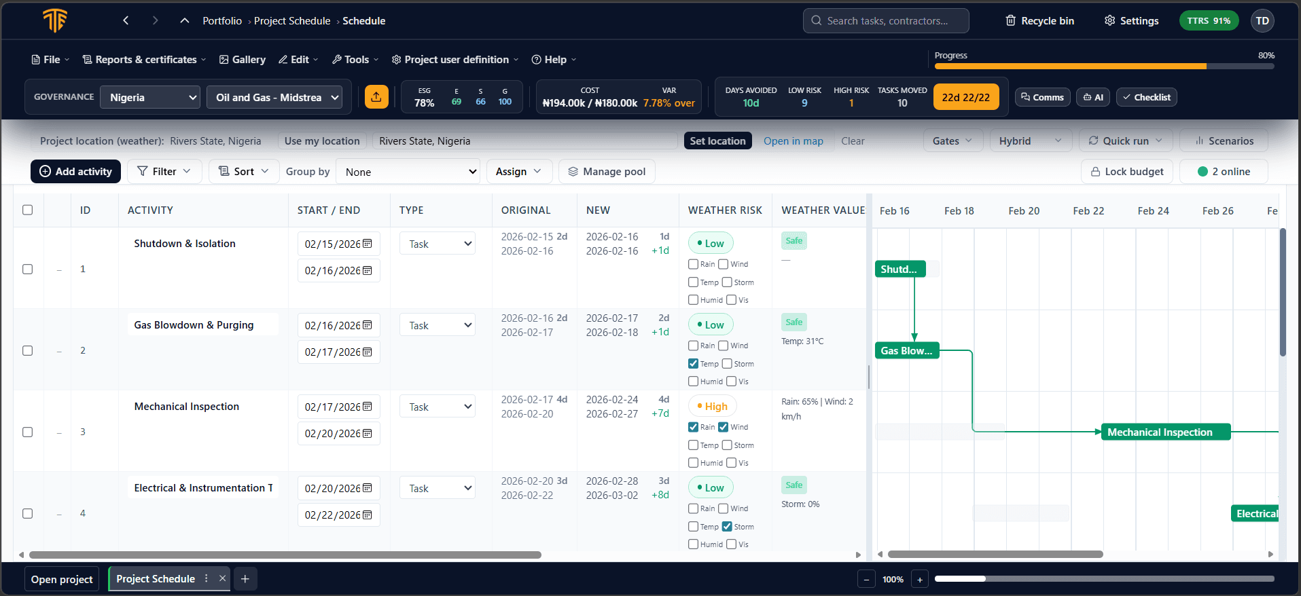Screen dimensions: 1301x596
Task: Enable Rain checkbox for Shutdown & Isolation
Action: [693, 264]
